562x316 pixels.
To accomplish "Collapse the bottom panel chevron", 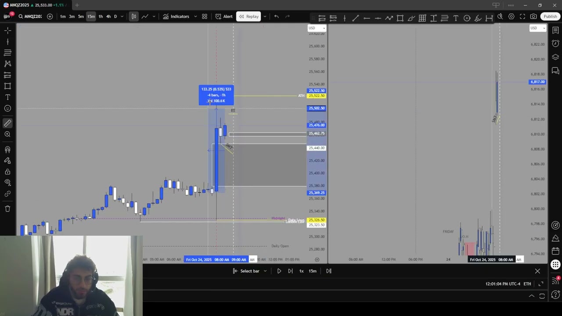I will pyautogui.click(x=531, y=296).
